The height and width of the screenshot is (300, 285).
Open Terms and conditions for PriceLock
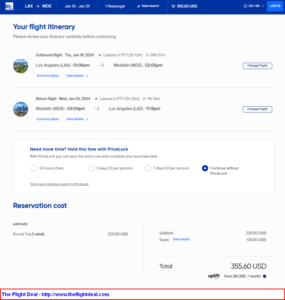coord(59,184)
